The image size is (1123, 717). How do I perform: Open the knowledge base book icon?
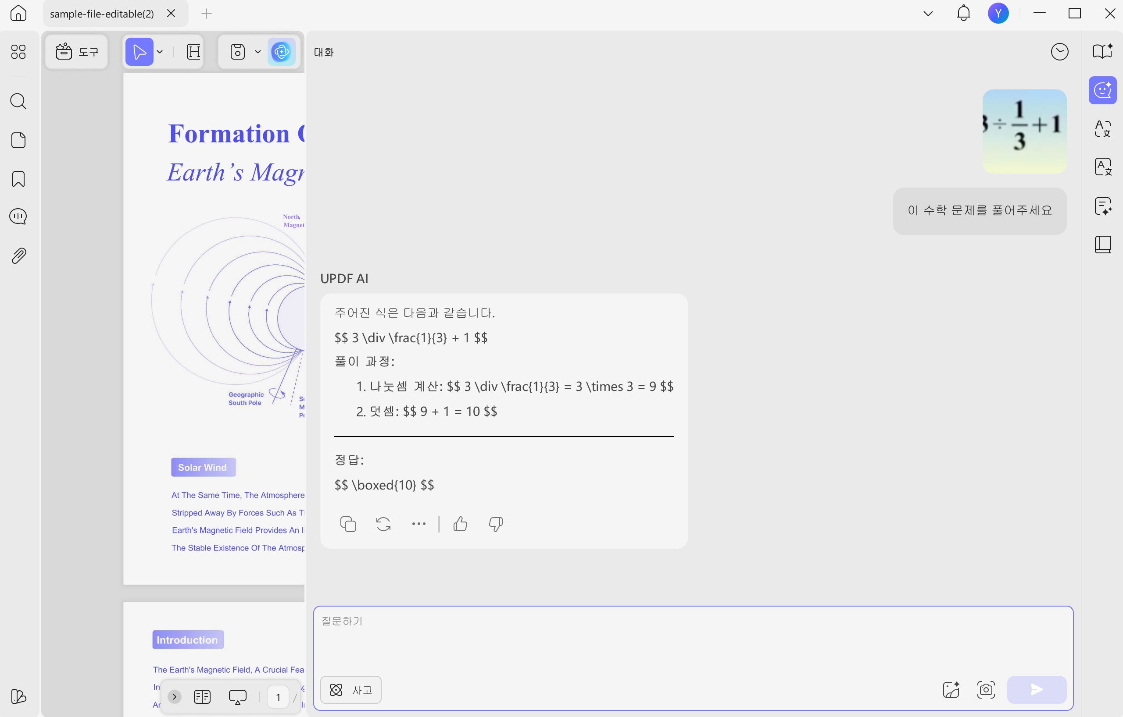[1102, 244]
